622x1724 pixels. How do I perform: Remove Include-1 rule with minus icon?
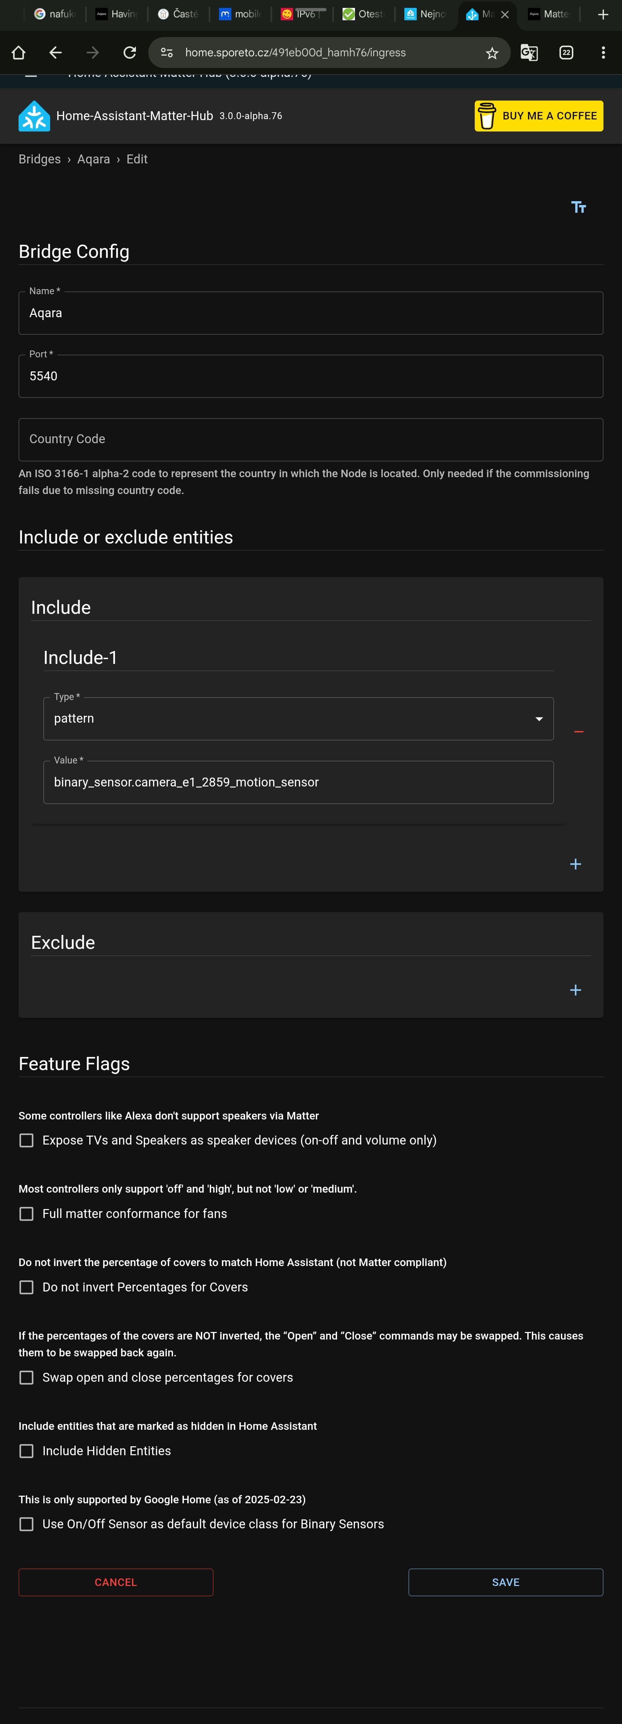[x=578, y=732]
